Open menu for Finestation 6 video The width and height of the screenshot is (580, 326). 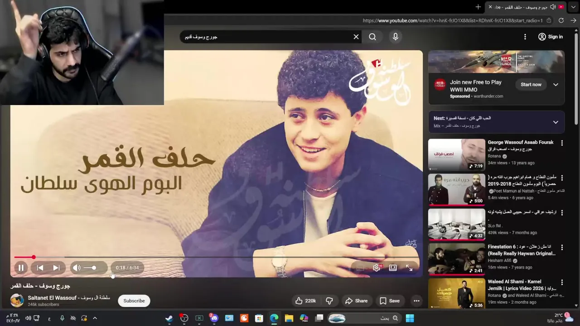click(562, 248)
